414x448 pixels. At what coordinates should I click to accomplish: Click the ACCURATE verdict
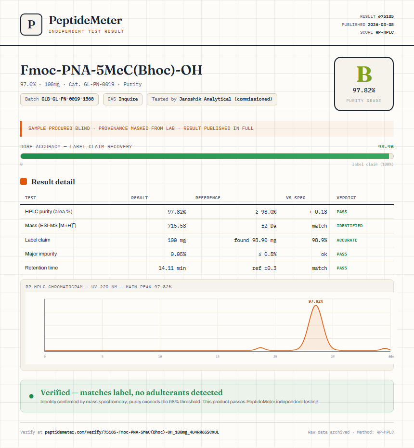(347, 240)
